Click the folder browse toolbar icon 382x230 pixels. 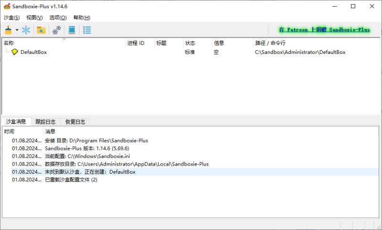point(41,30)
